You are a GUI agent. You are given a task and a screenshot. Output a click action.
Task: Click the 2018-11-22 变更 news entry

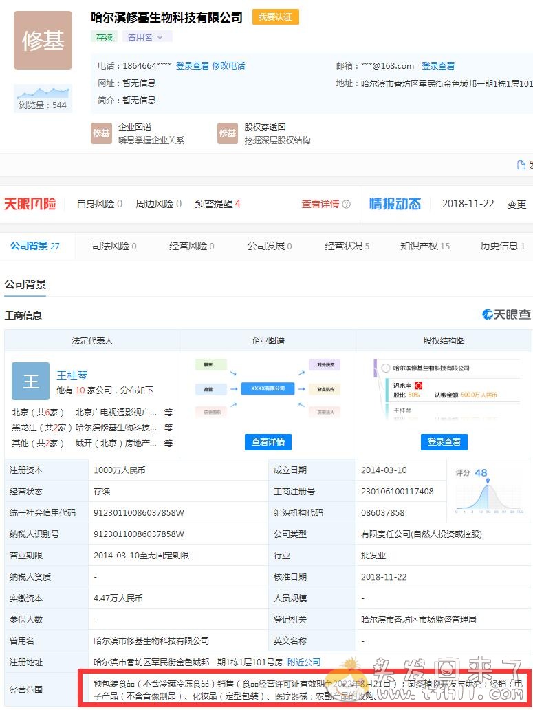(483, 204)
